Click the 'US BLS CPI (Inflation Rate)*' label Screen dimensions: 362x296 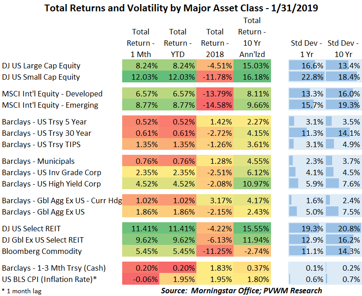coord(49,279)
